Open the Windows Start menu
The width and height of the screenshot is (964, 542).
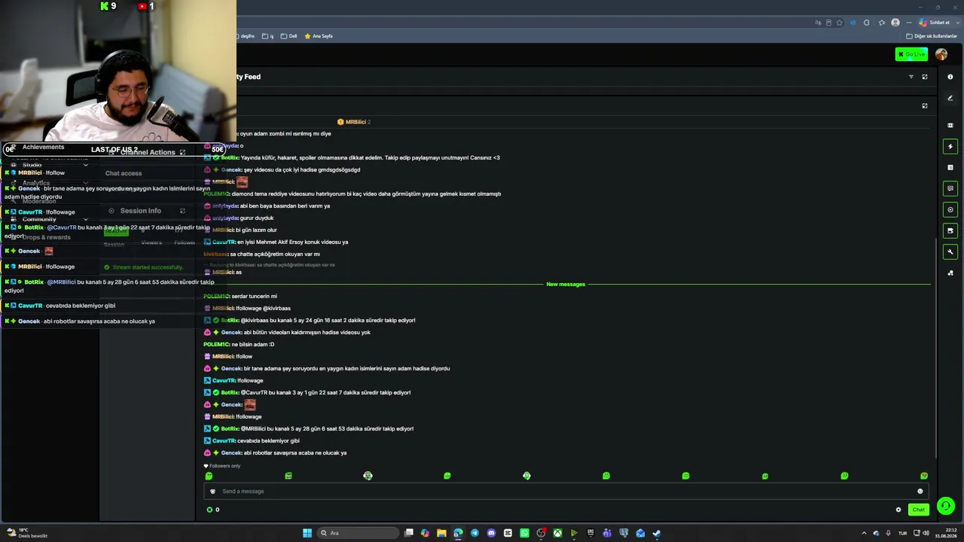pyautogui.click(x=307, y=533)
